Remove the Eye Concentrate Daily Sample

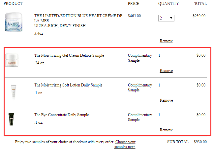[x=166, y=130]
